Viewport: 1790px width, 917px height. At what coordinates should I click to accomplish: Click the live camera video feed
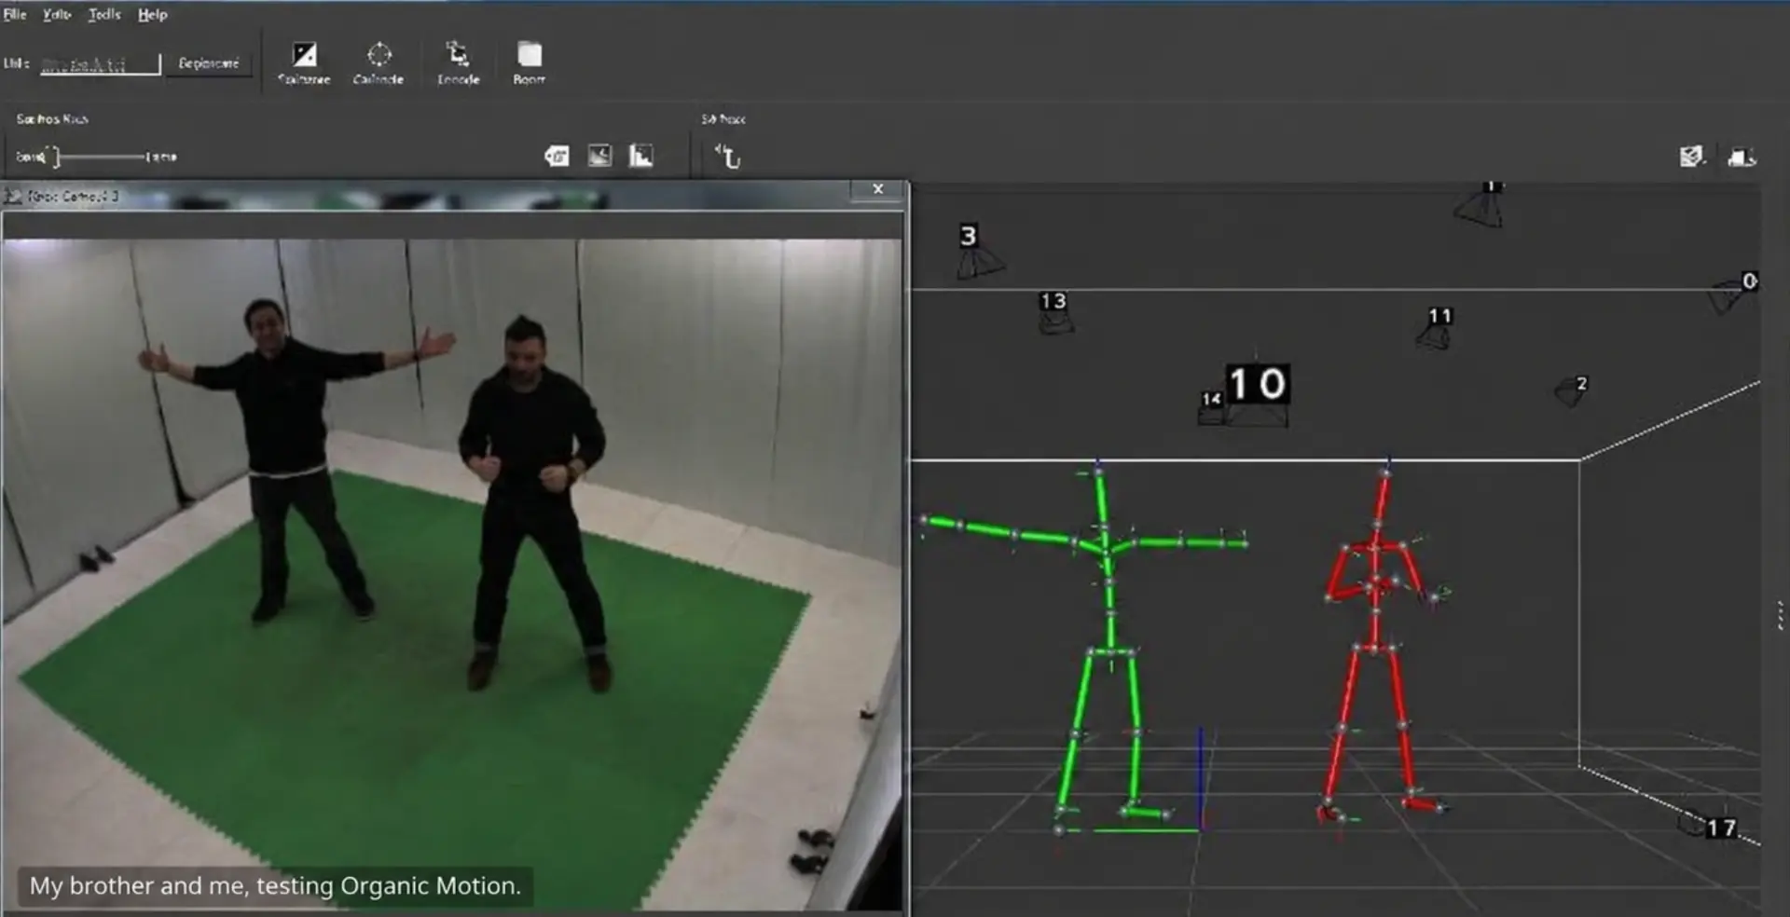point(452,574)
